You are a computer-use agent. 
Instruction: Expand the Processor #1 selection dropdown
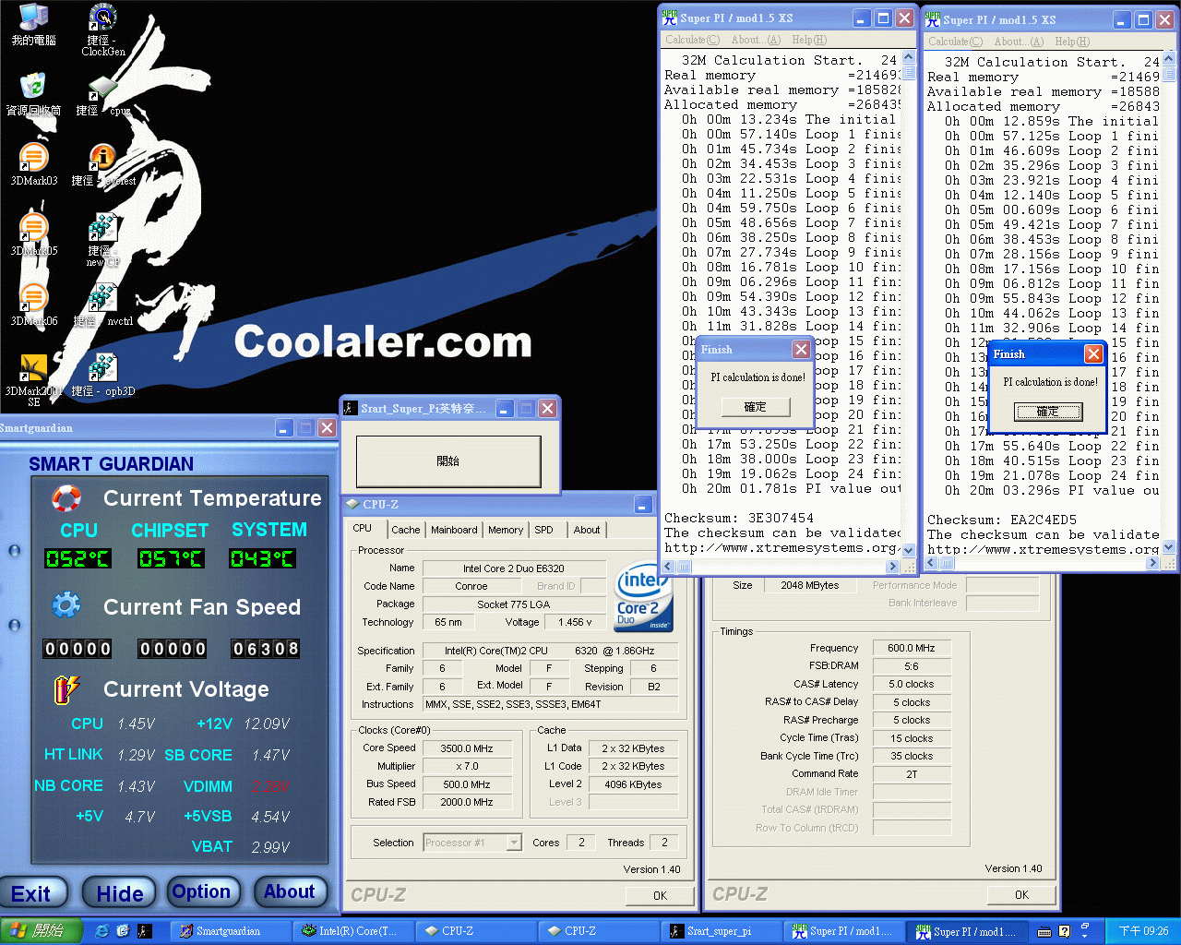tap(514, 843)
